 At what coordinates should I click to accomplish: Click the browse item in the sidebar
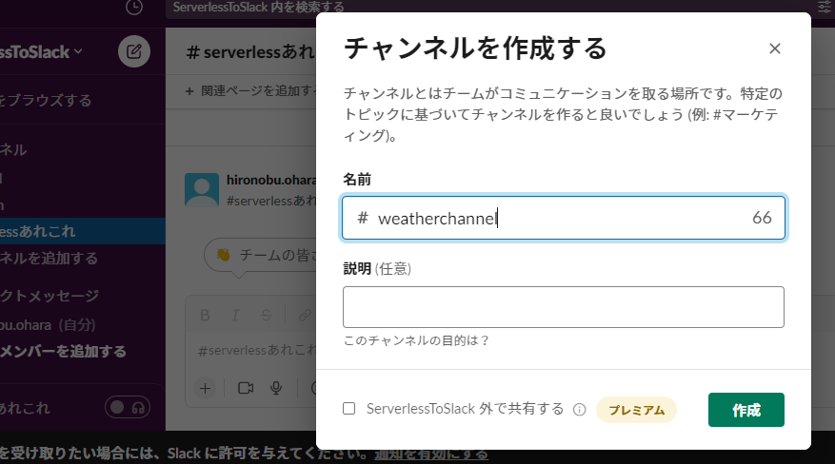pos(46,100)
